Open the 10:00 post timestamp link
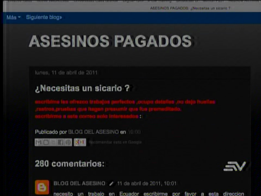261x196 pixels. tap(134, 132)
